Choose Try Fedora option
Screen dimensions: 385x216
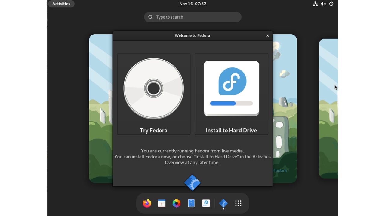click(154, 94)
